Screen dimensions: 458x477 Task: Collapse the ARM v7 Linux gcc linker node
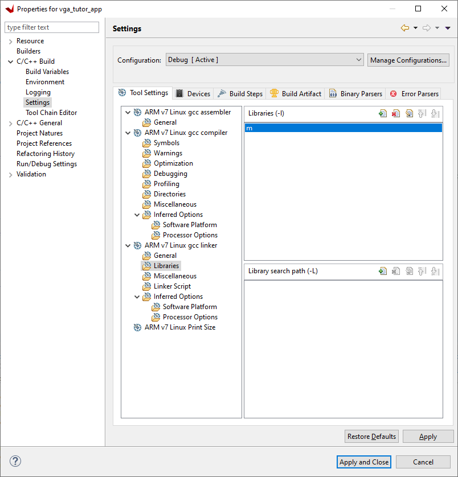[128, 245]
